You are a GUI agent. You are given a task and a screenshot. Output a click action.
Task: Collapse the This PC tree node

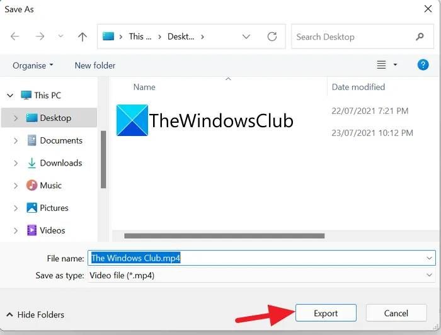pyautogui.click(x=10, y=96)
